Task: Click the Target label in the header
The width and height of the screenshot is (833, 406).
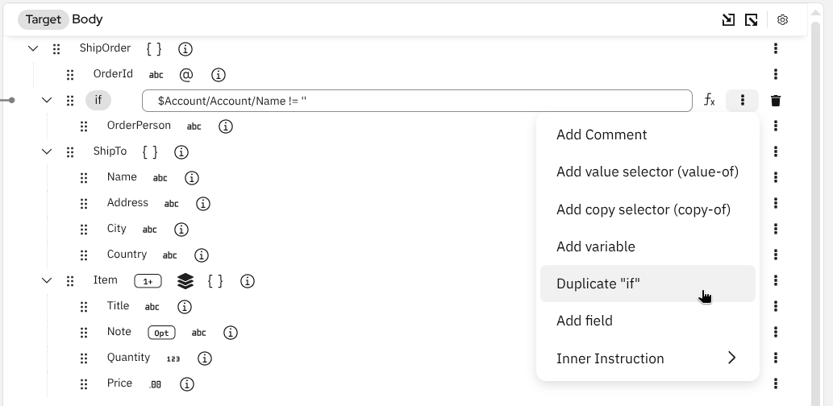Action: 43,19
